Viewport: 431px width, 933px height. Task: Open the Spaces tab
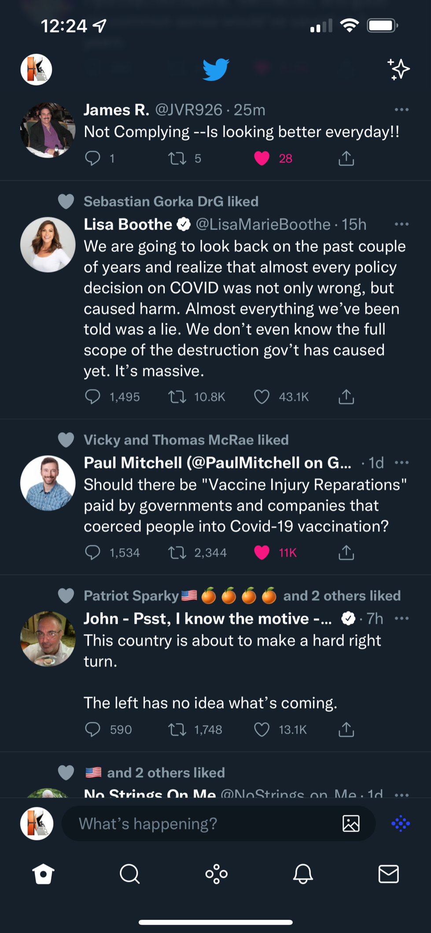(216, 874)
